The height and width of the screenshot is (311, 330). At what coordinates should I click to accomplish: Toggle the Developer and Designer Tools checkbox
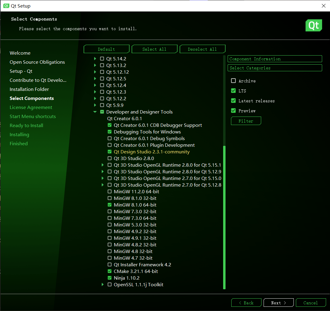102,112
